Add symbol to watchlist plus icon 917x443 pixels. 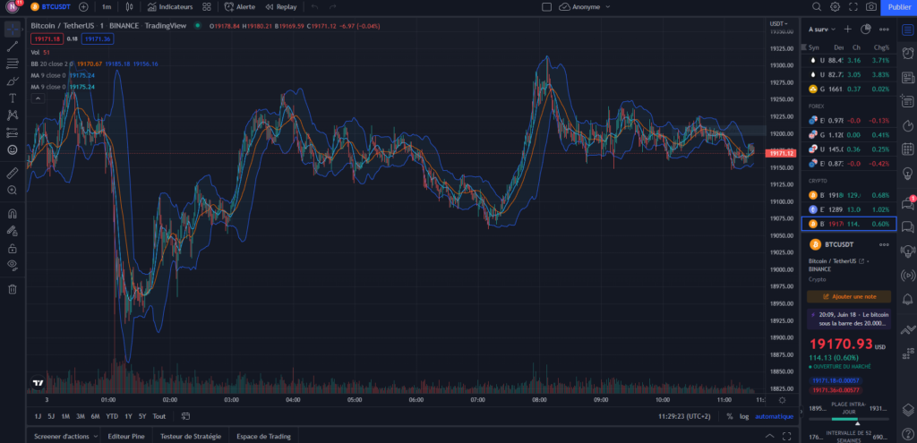[x=847, y=30]
